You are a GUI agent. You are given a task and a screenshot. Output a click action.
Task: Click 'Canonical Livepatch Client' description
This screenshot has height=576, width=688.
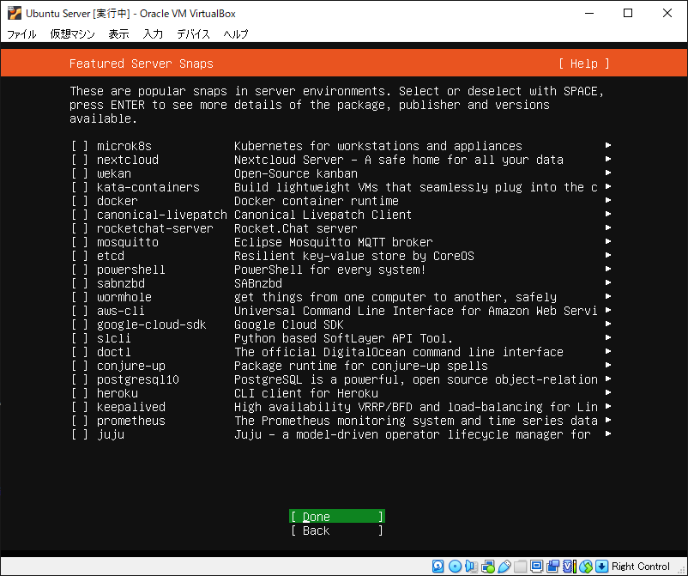pyautogui.click(x=323, y=215)
